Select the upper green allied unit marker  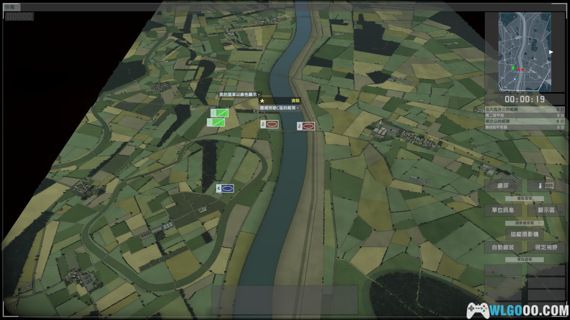coord(219,113)
